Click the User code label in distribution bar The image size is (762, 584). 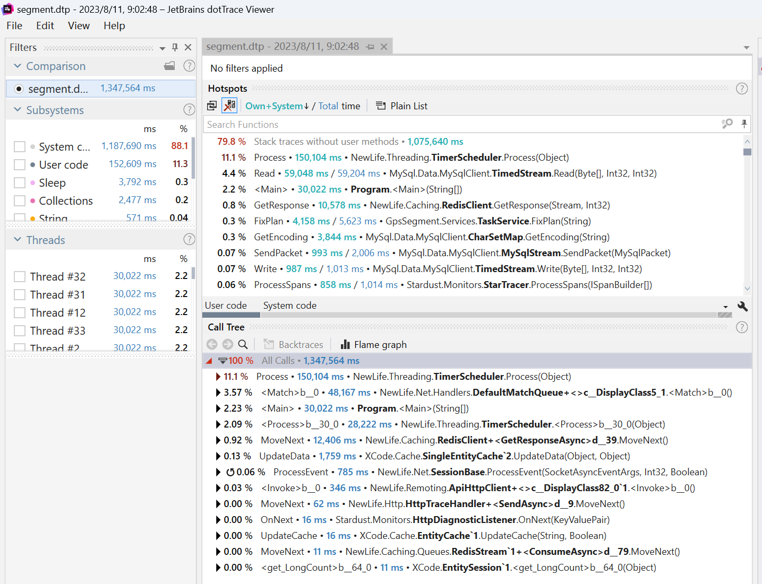(226, 306)
